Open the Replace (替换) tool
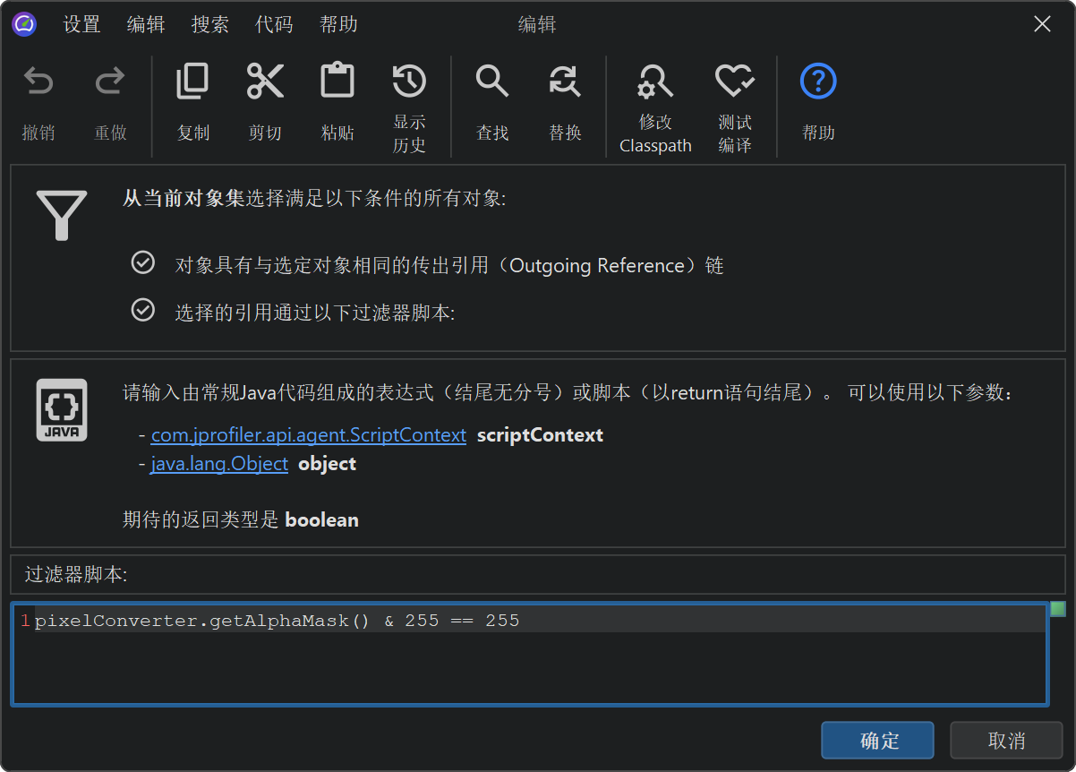Image resolution: width=1076 pixels, height=772 pixels. tap(565, 82)
